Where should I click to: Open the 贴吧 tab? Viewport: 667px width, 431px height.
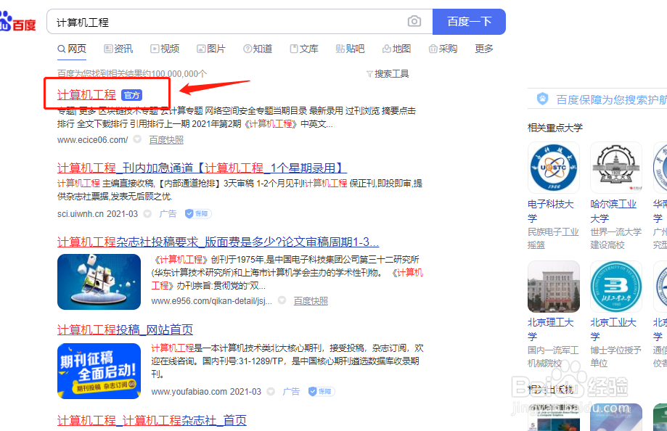coord(349,48)
